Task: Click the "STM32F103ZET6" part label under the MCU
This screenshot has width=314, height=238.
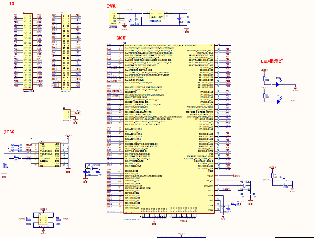Action: 131,219
